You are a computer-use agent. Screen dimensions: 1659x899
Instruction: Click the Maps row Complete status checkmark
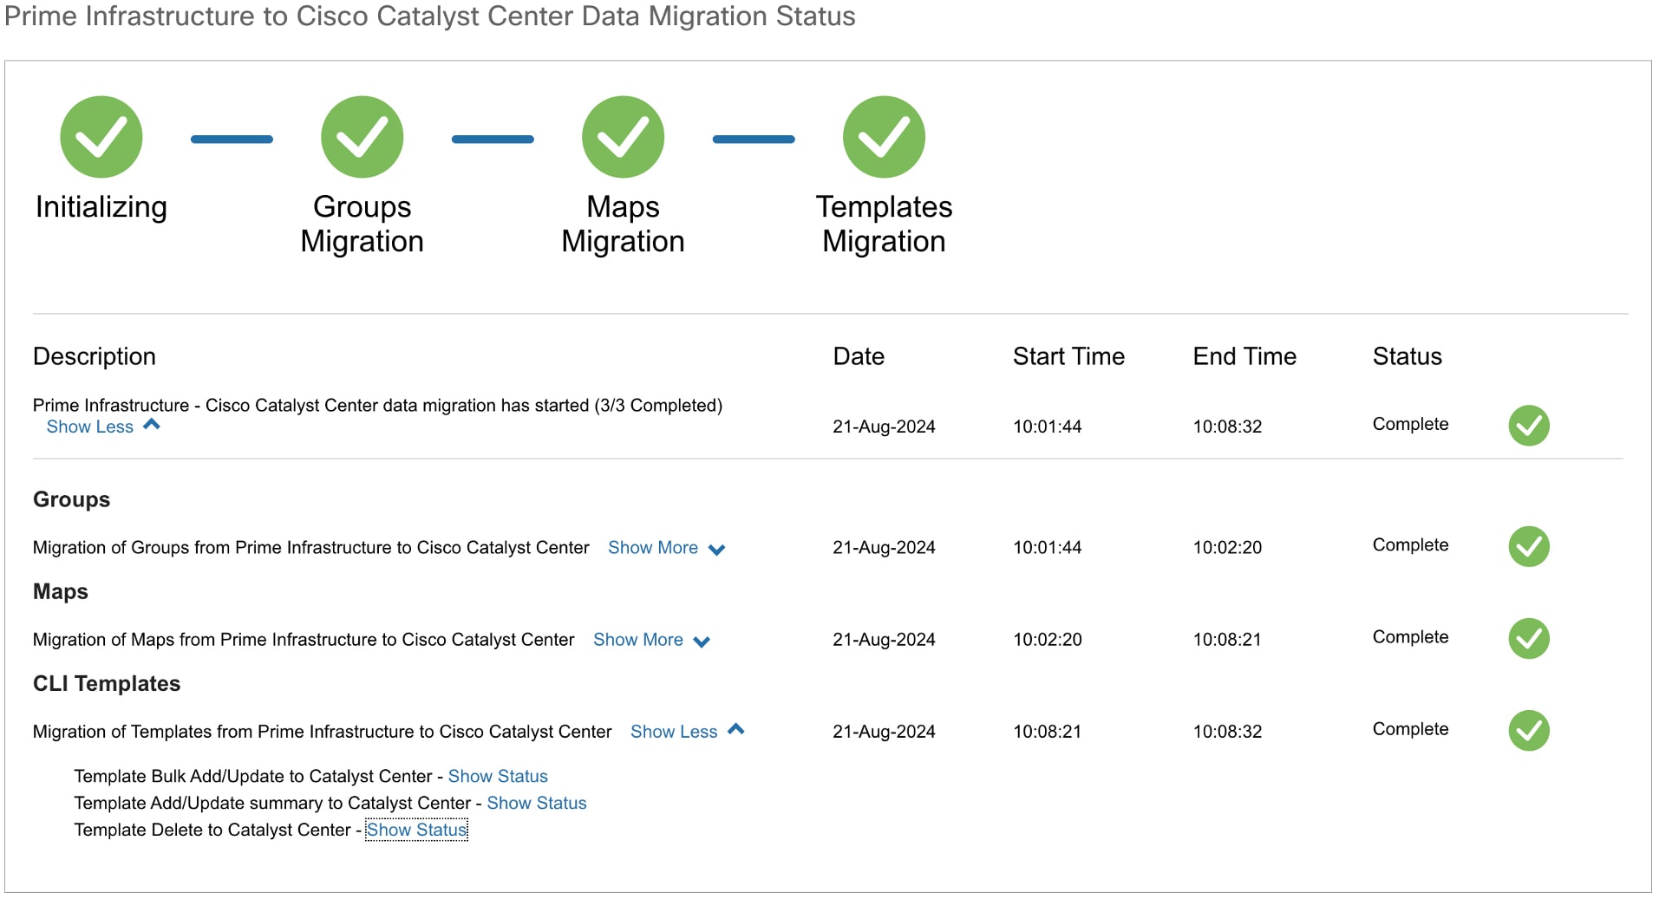pyautogui.click(x=1529, y=639)
